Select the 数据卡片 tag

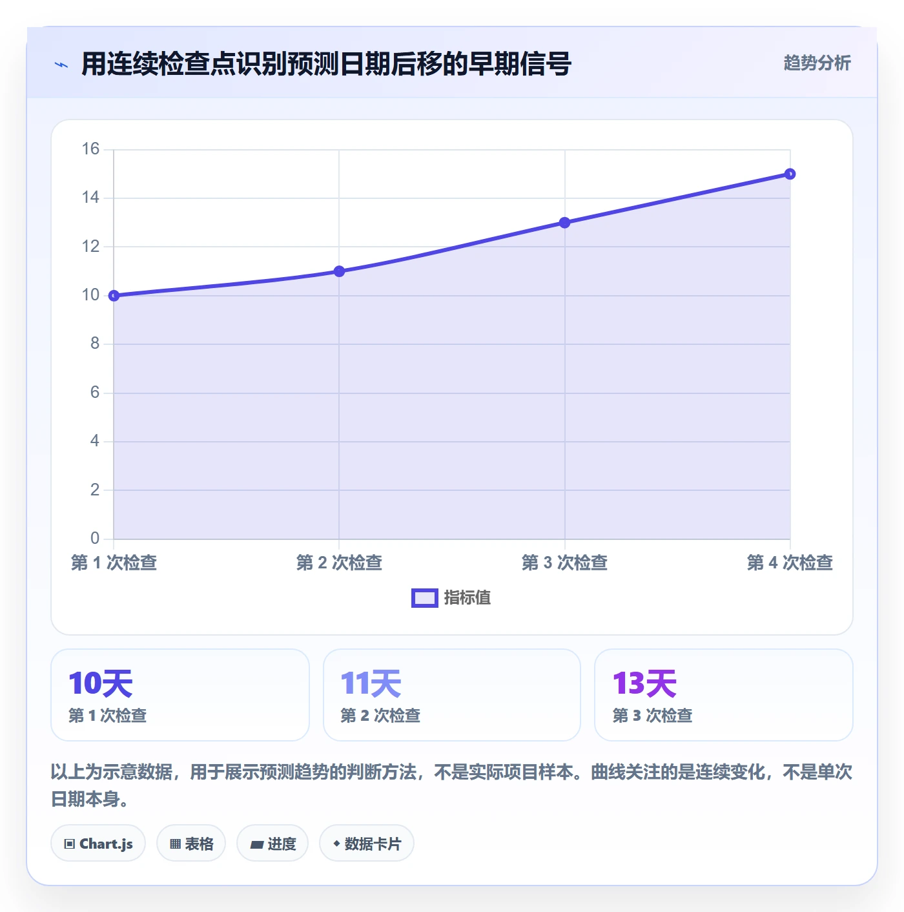pos(367,844)
